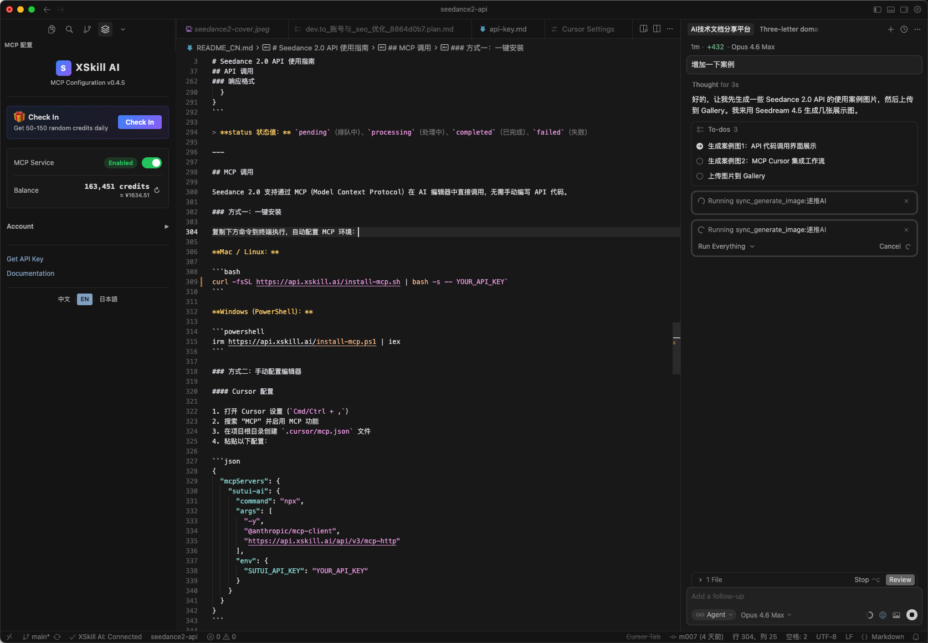Viewport: 928px width, 643px height.
Task: Open the Documentation link
Action: (30, 273)
